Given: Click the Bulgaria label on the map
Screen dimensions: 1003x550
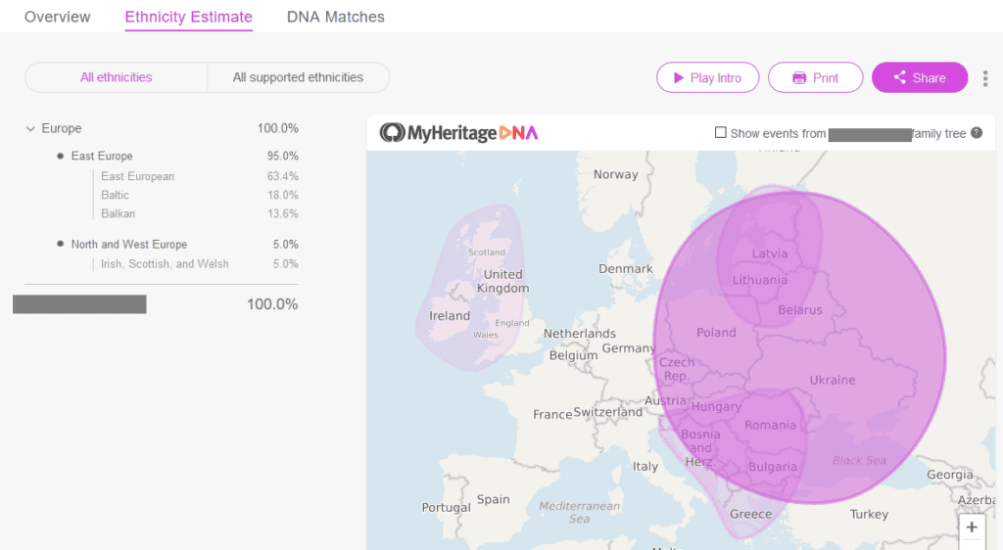Looking at the screenshot, I should [773, 467].
